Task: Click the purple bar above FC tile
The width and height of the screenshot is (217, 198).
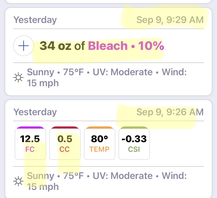Action: click(30, 127)
